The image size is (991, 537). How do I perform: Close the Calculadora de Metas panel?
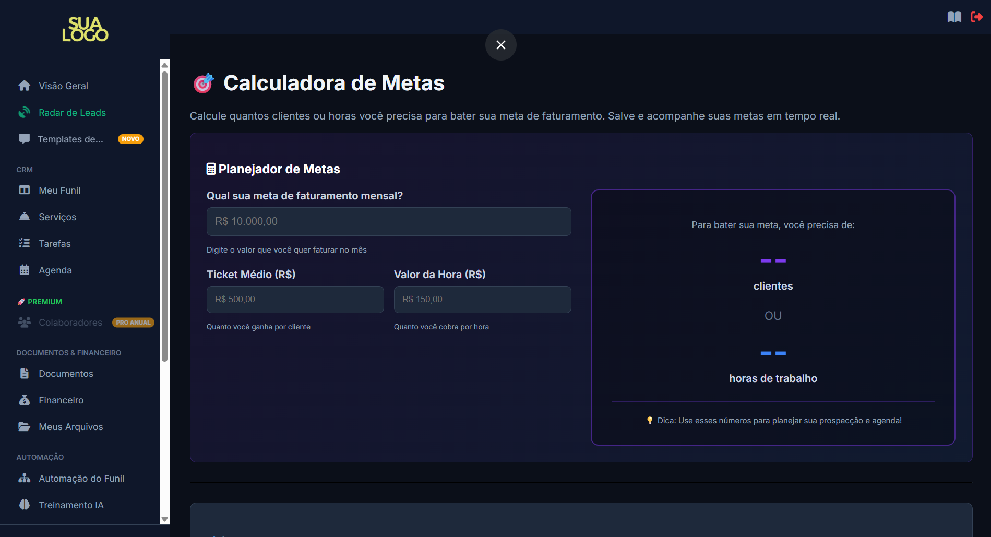pyautogui.click(x=500, y=45)
